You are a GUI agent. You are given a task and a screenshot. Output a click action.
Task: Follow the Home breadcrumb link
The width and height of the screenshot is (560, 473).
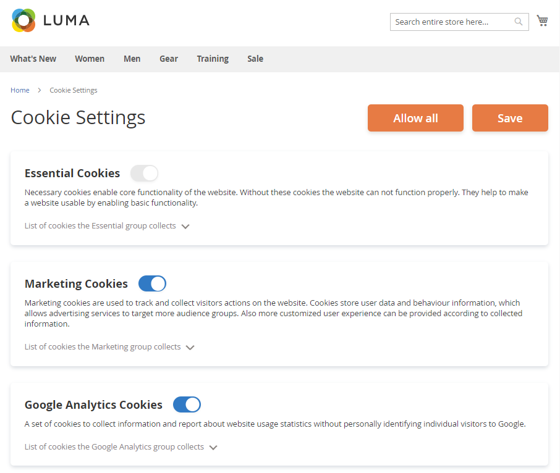20,90
